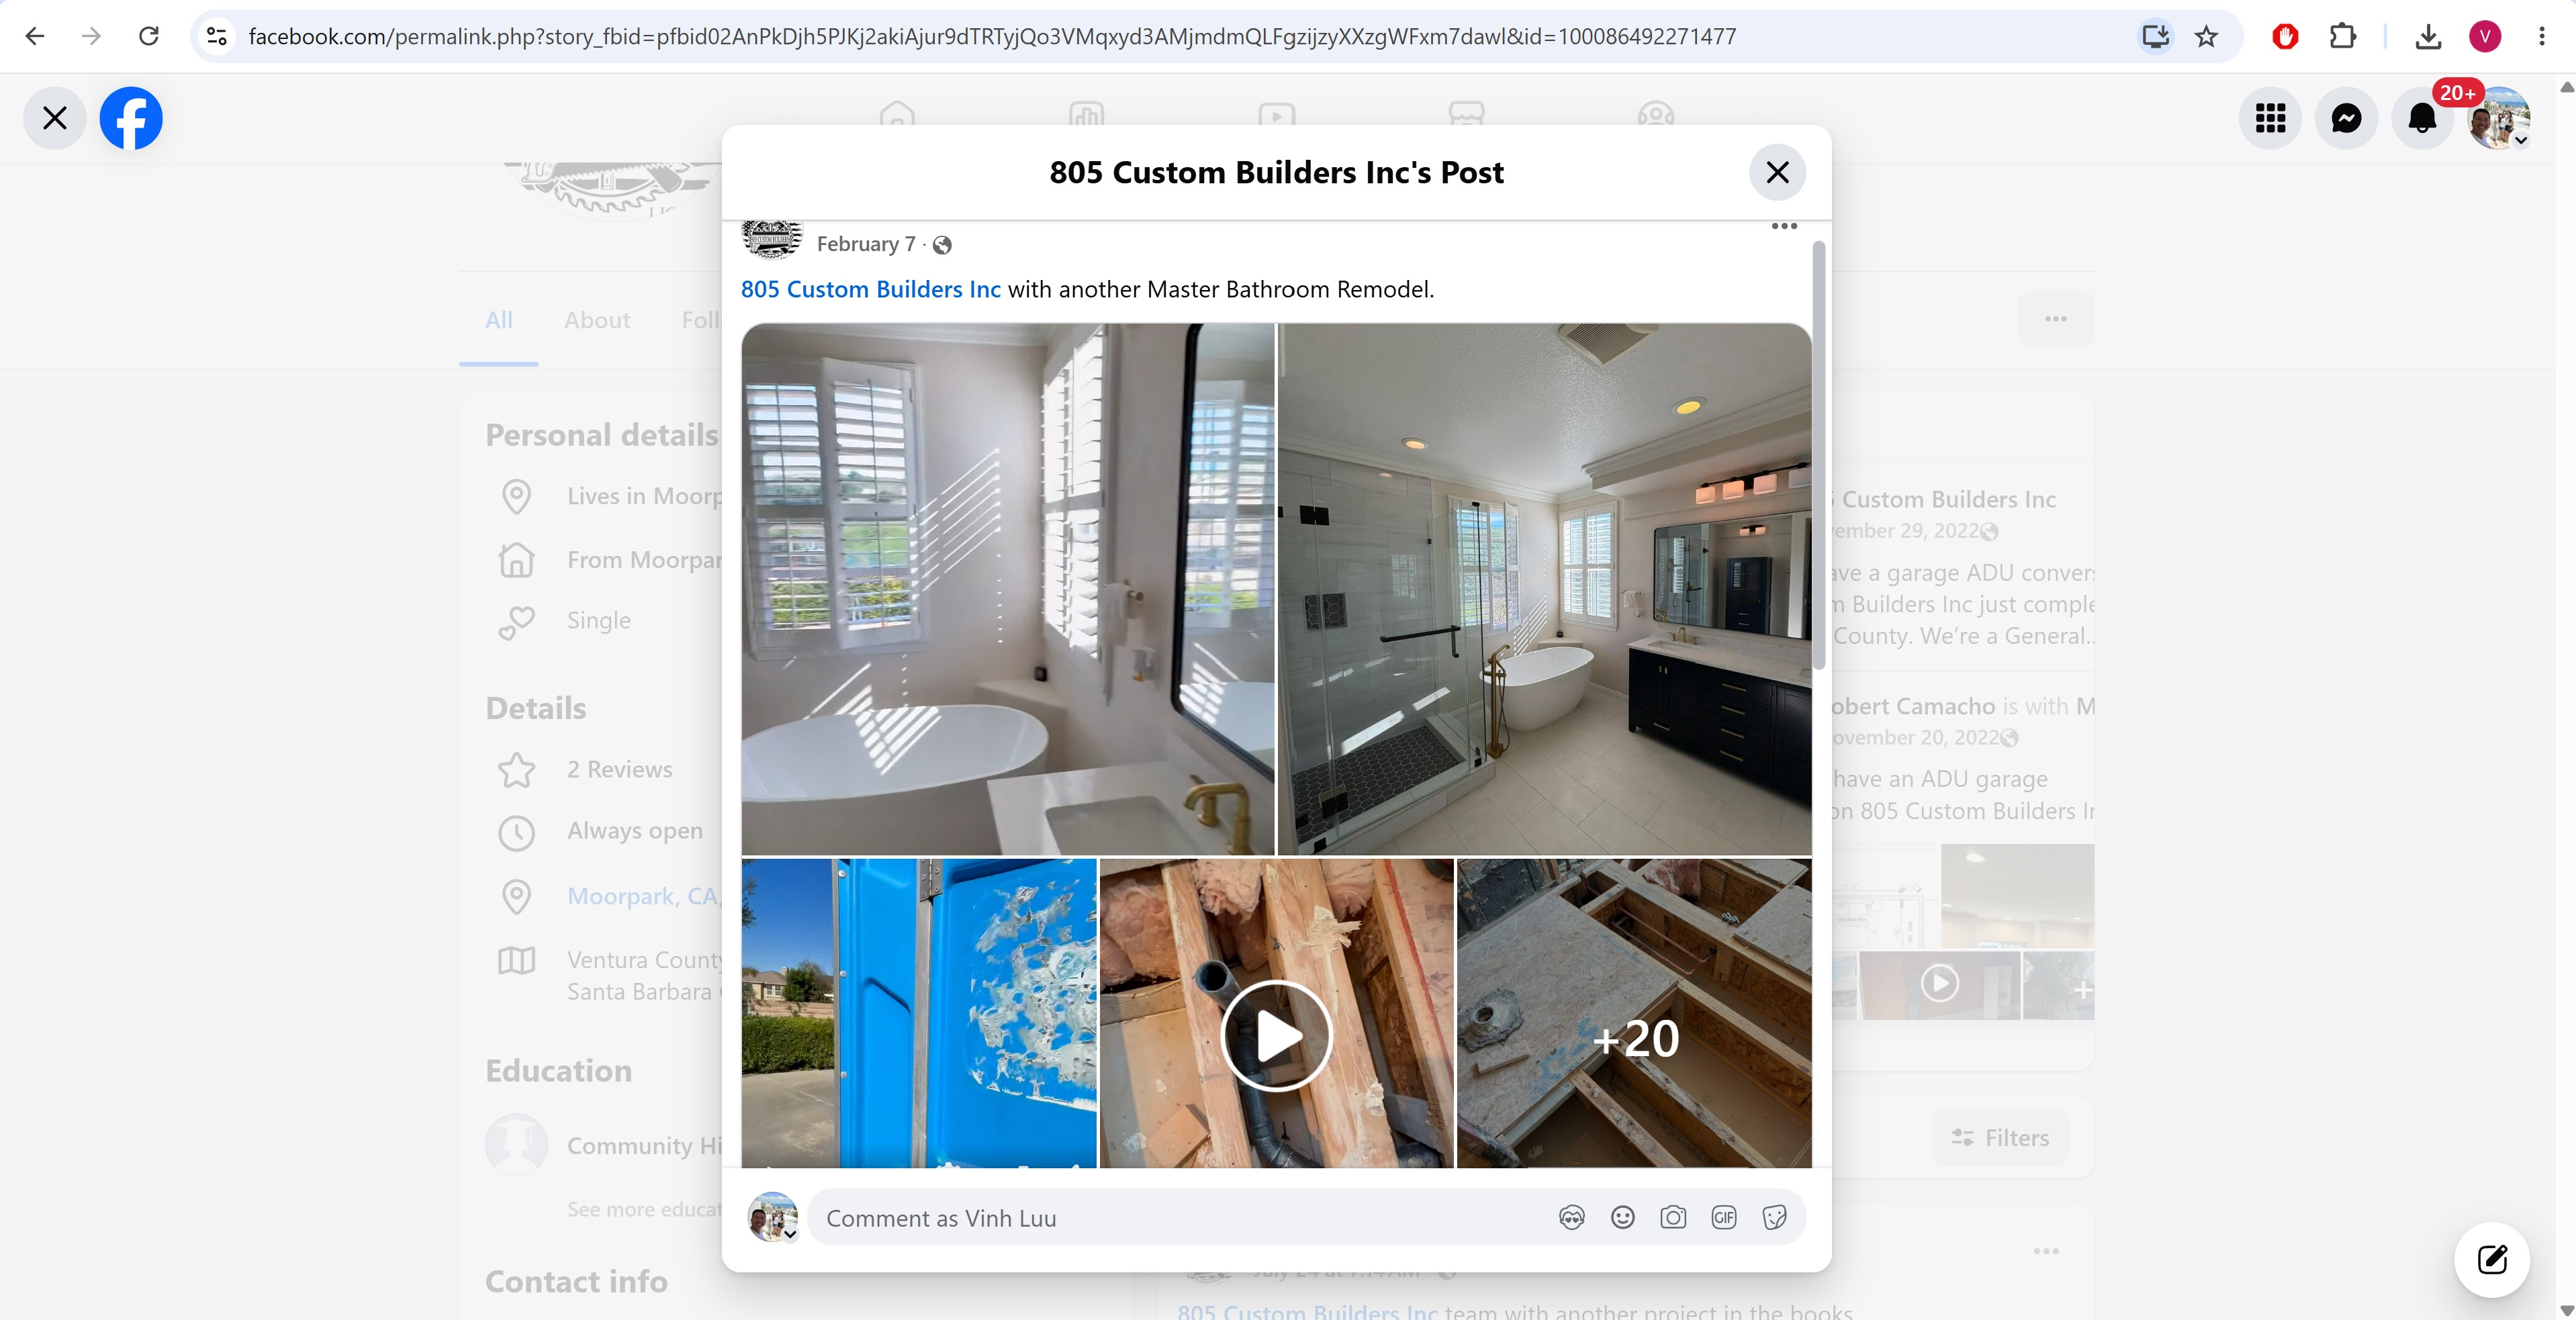Open Chrome extensions puzzle icon
This screenshot has height=1320, width=2576.
coord(2342,37)
